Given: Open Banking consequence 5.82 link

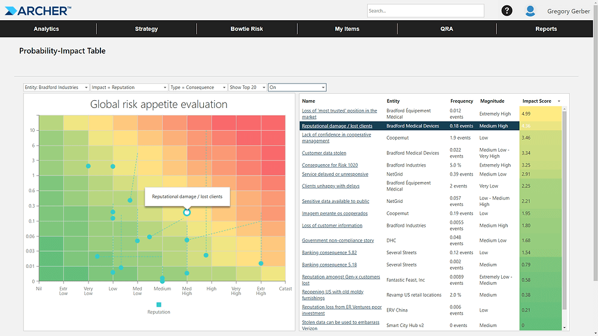Looking at the screenshot, I should click(x=329, y=252).
